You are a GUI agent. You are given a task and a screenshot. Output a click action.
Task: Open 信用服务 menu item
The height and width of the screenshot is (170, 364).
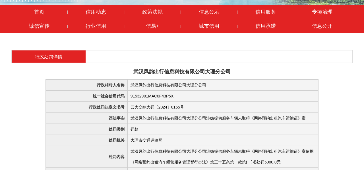pos(266,12)
